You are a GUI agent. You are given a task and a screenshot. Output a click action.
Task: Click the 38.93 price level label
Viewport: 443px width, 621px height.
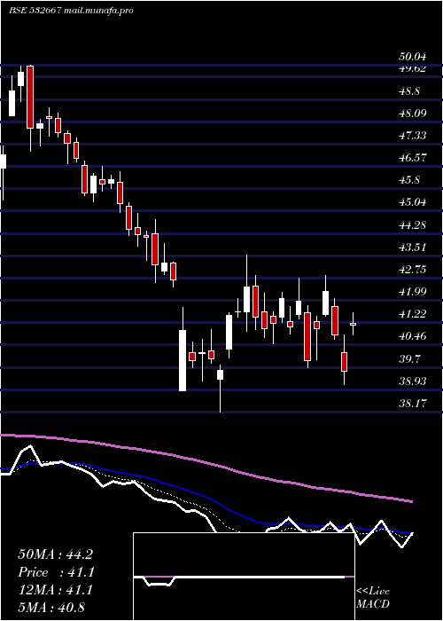pos(412,381)
